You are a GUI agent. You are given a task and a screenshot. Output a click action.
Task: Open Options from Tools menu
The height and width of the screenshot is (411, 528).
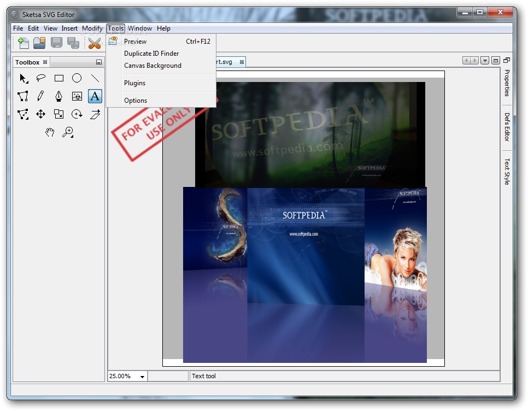(161, 101)
